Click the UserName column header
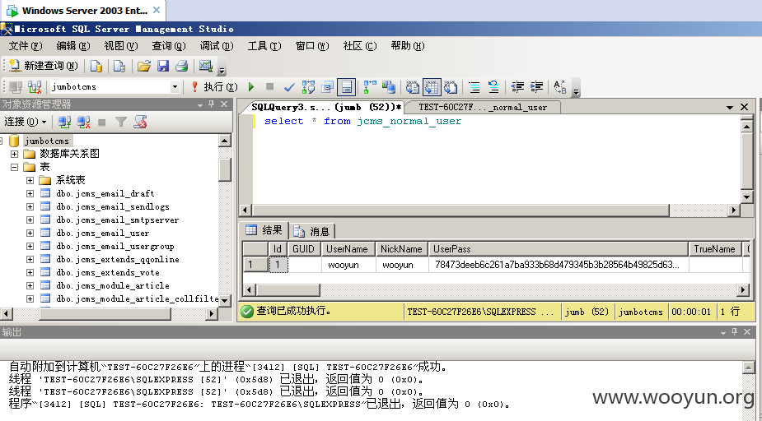This screenshot has width=762, height=421. 348,249
